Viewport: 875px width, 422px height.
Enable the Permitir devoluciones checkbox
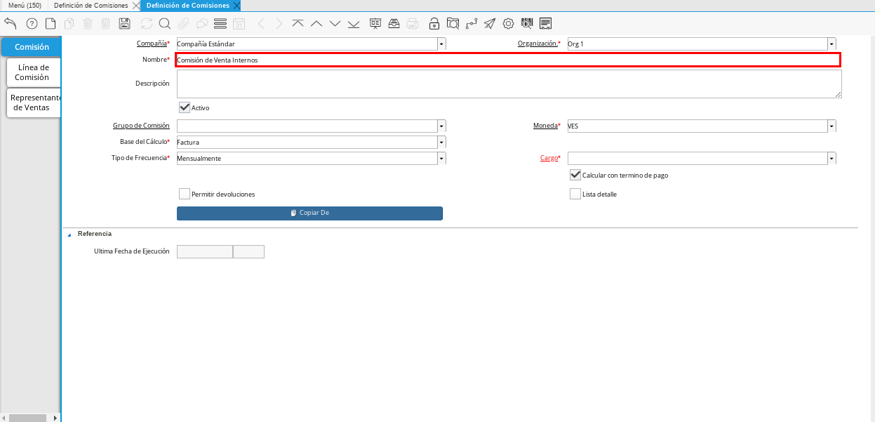(185, 194)
